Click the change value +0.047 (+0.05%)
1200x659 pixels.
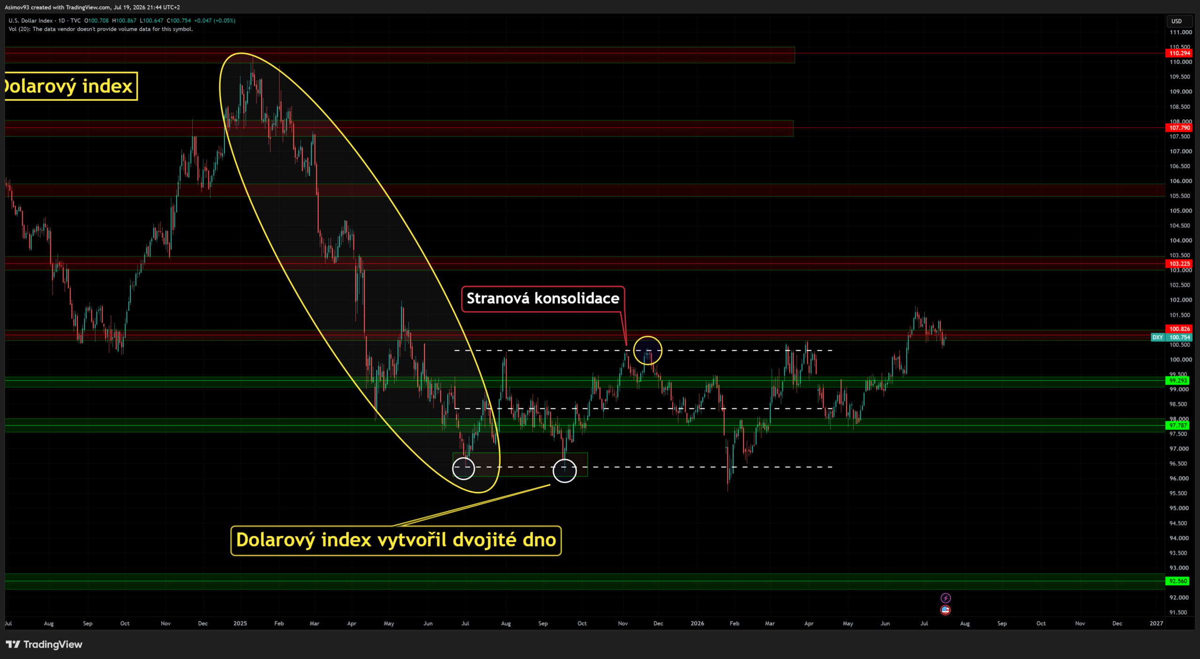(215, 21)
